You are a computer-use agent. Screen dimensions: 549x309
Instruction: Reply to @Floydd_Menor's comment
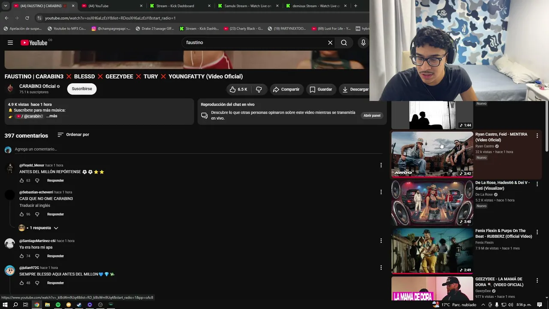[x=55, y=181]
